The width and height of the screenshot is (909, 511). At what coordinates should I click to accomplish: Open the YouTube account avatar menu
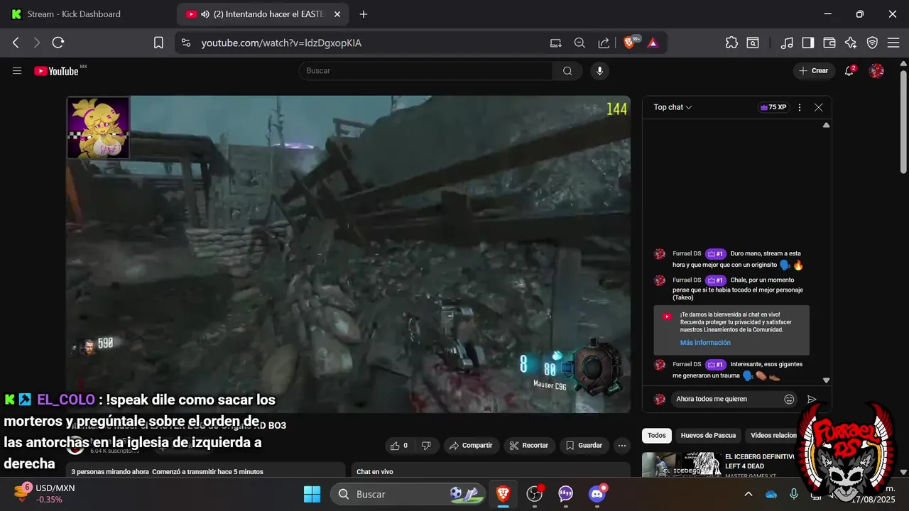(876, 70)
